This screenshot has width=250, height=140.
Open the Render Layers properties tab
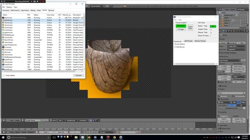coord(226,31)
